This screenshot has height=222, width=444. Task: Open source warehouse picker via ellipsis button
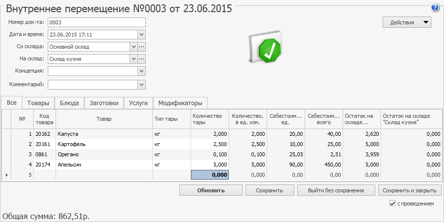[x=142, y=47]
